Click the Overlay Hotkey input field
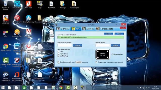This screenshot has height=90, width=161. click(103, 45)
